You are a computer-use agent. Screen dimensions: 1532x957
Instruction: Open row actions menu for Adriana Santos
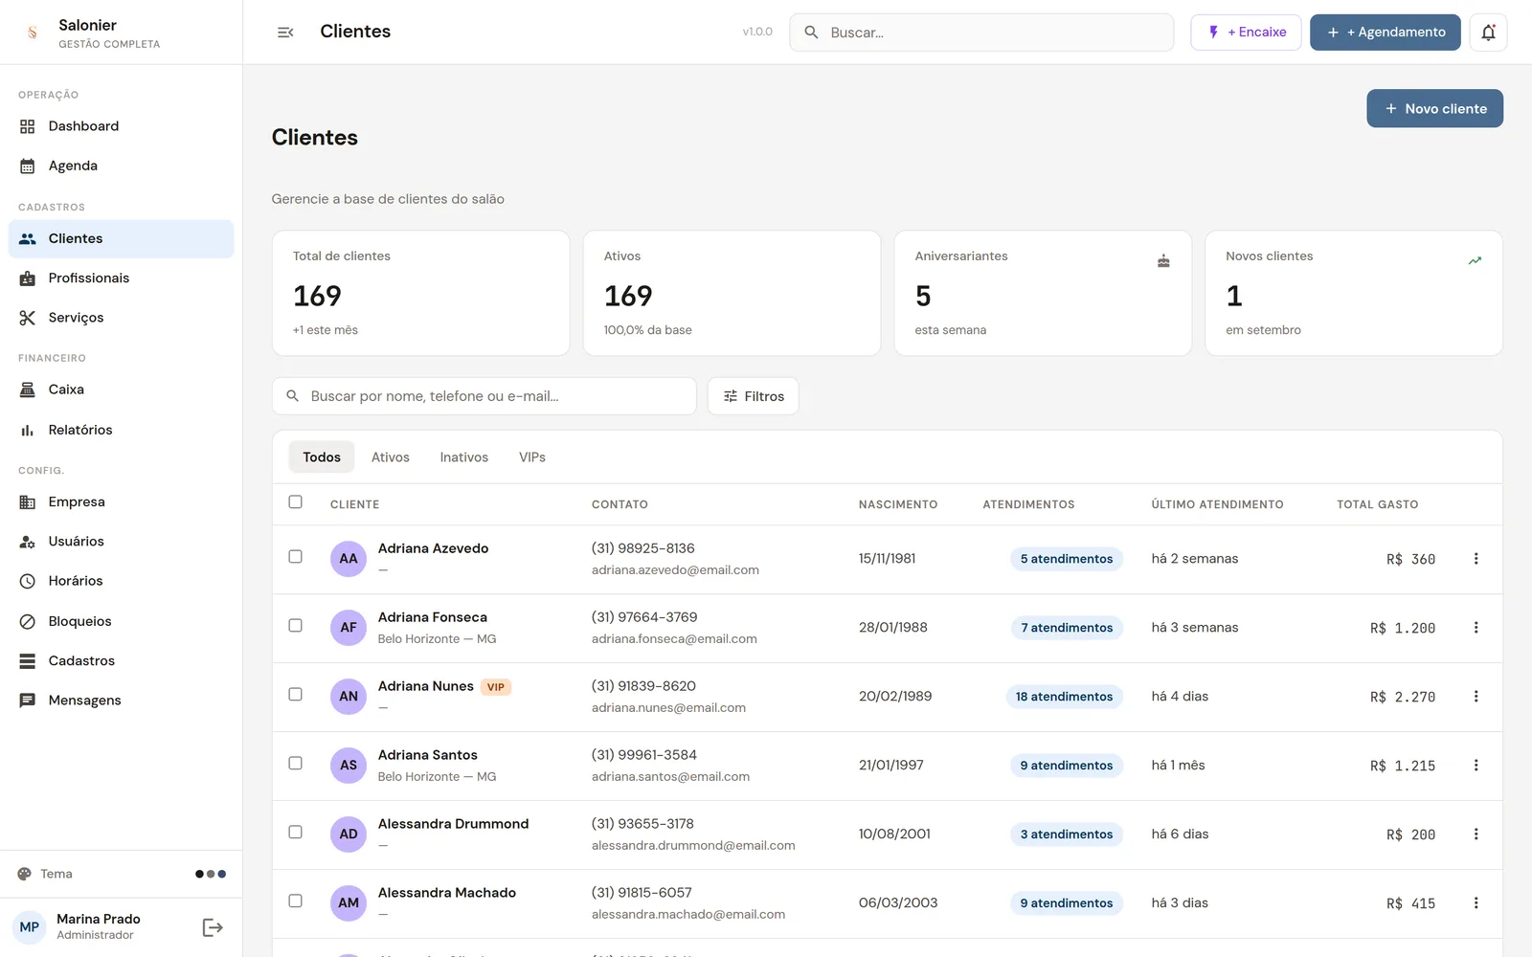point(1476,766)
